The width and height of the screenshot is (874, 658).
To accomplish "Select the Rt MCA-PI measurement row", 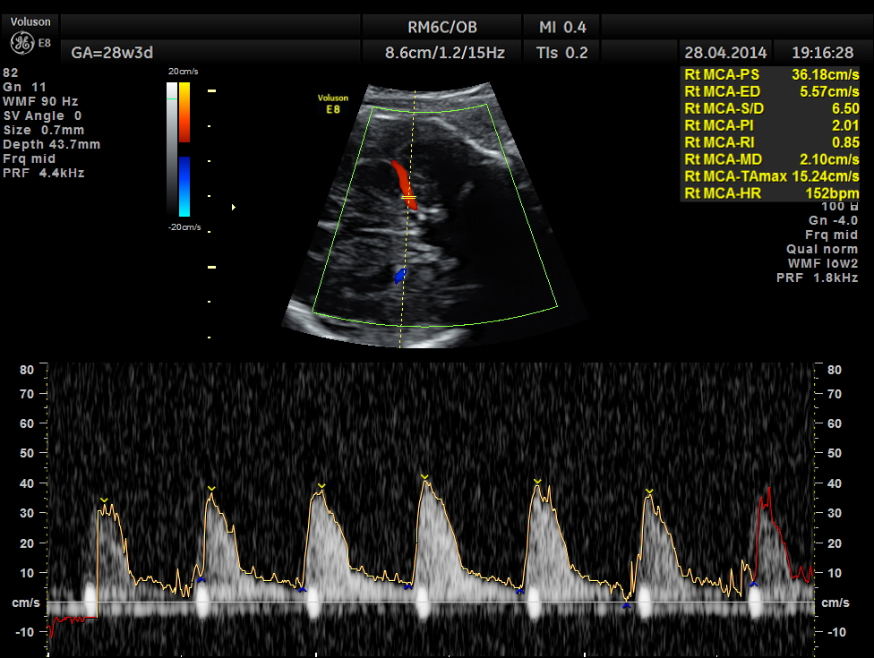I will click(x=770, y=125).
